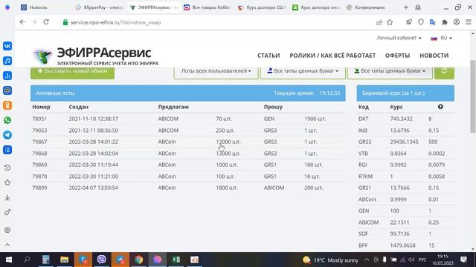Open ОФЕРТЫ menu item
The width and height of the screenshot is (476, 267).
[x=397, y=56]
